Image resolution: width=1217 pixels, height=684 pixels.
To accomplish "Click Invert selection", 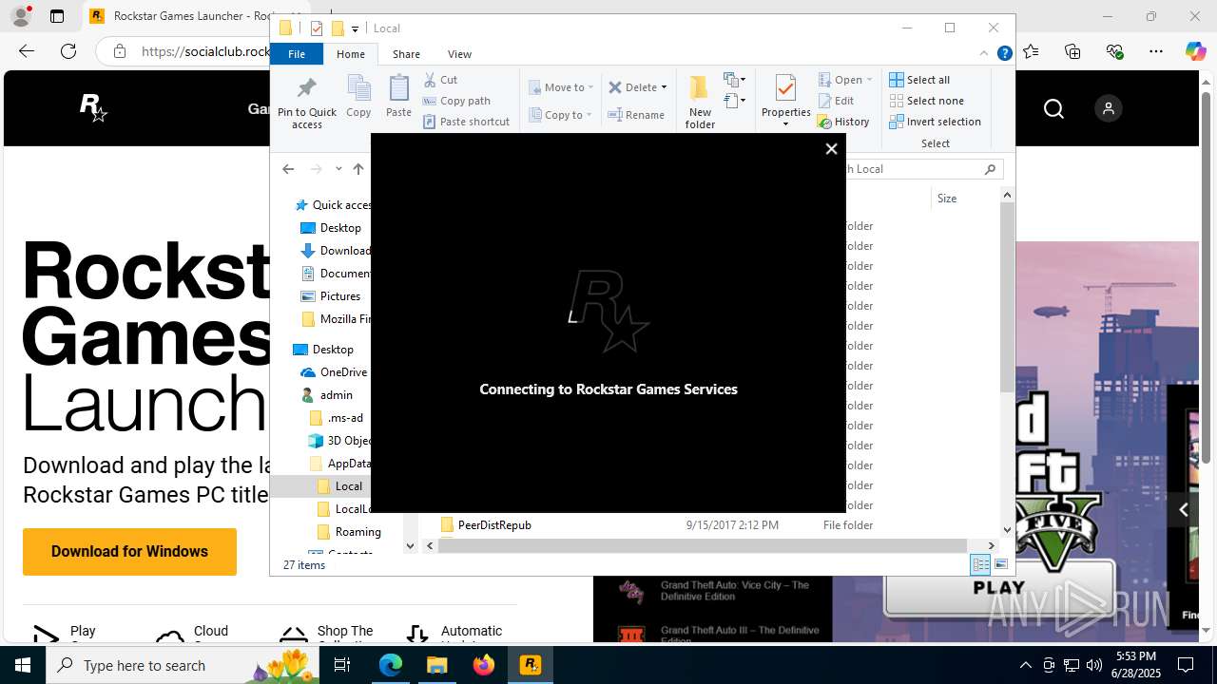I will click(x=935, y=122).
